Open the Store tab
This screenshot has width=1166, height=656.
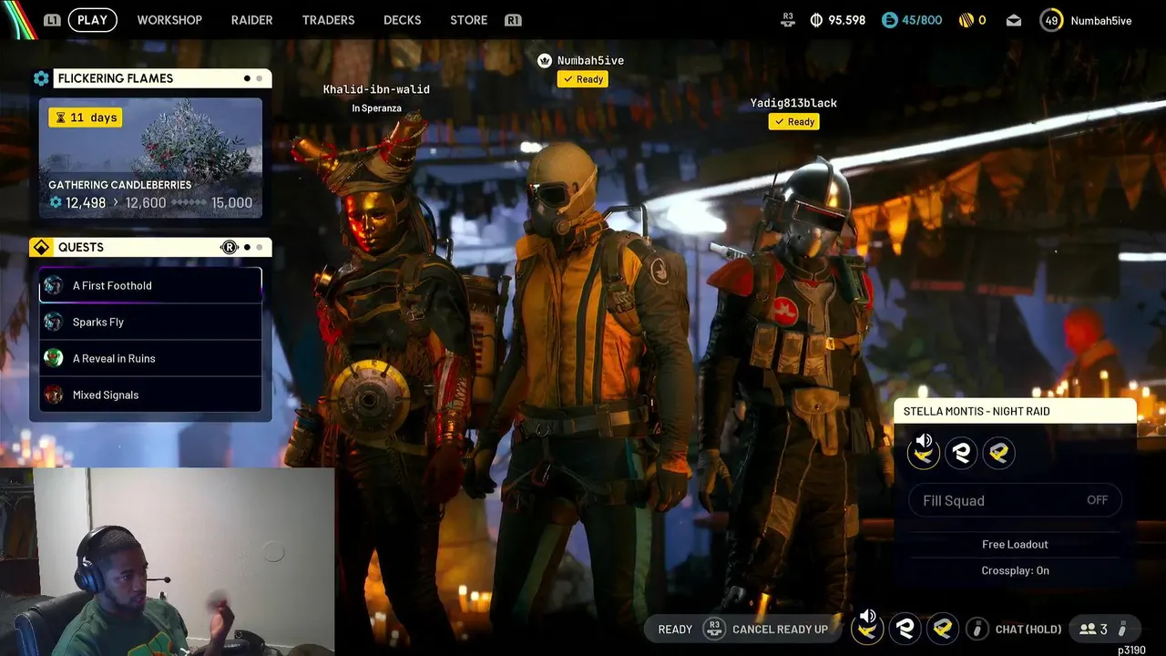point(468,19)
